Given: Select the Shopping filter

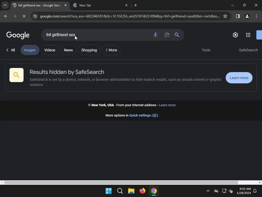Looking at the screenshot, I should point(89,50).
